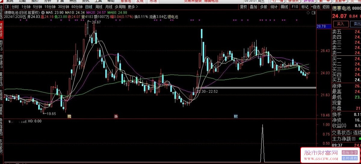Switch to 月线 monthly chart
Viewport: 361px width, 164px height.
109,7
